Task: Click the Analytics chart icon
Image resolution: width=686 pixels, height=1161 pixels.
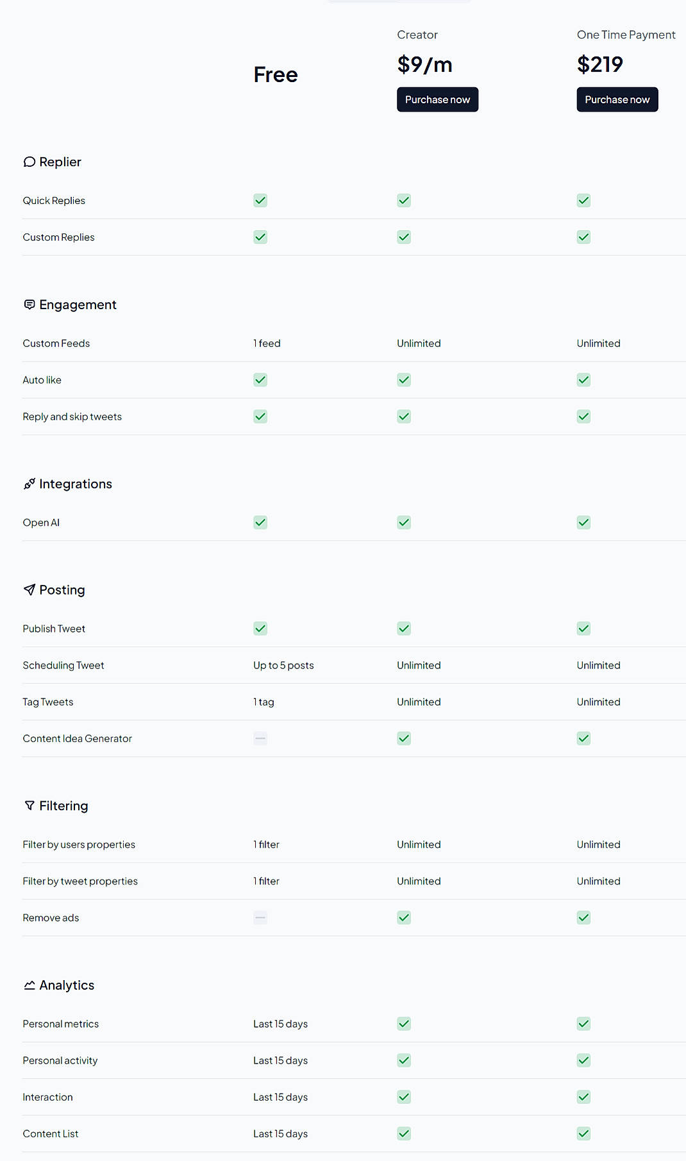Action: (x=29, y=985)
